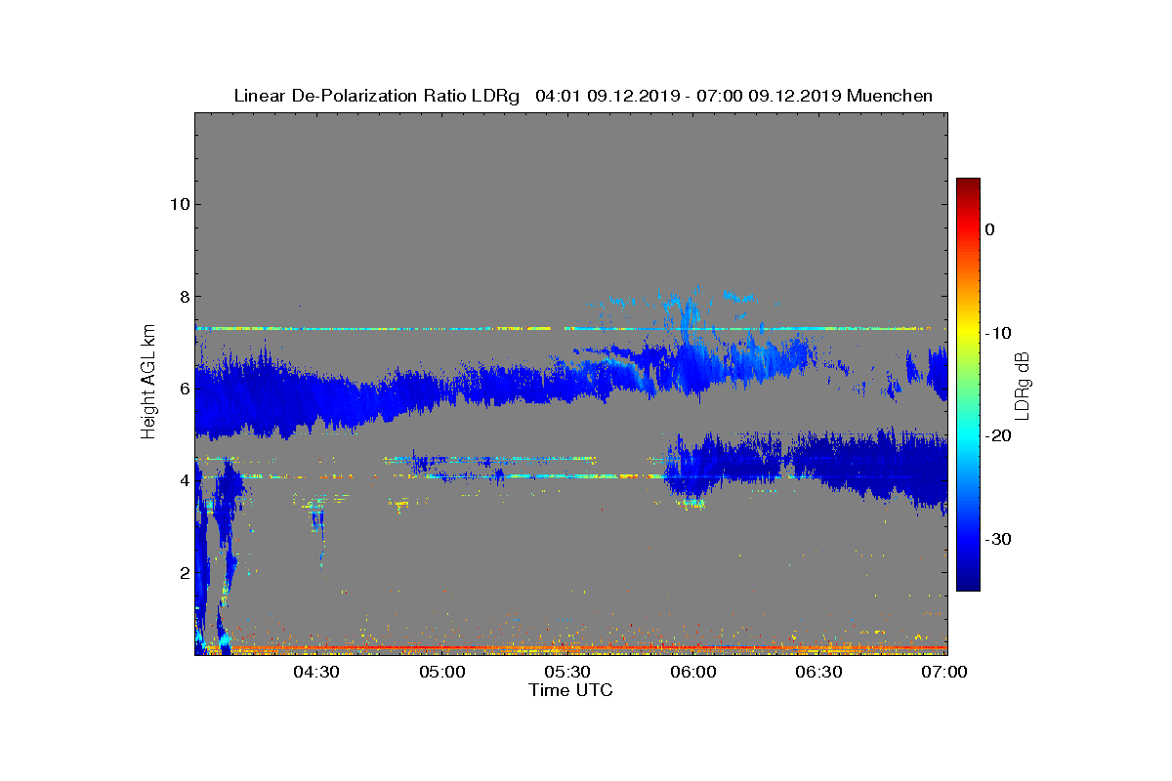
Task: Click the colorbar value 0
Action: [989, 229]
